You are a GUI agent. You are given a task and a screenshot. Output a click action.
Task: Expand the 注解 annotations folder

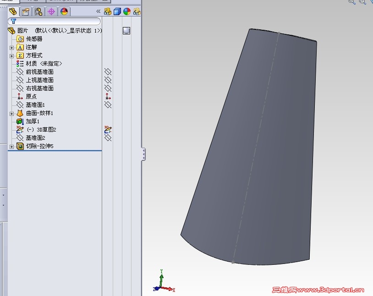(11, 48)
